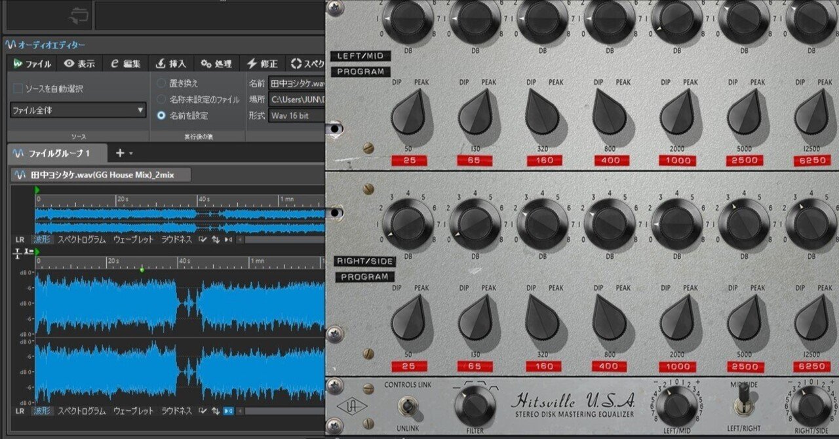This screenshot has width=839, height=439.
Task: Click the up-down arrows icon in overview toolbar
Action: point(216,240)
